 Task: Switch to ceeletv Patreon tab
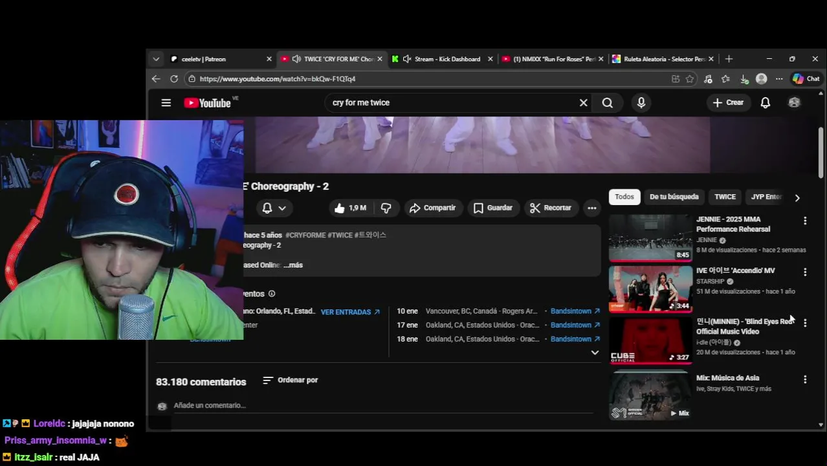click(221, 59)
